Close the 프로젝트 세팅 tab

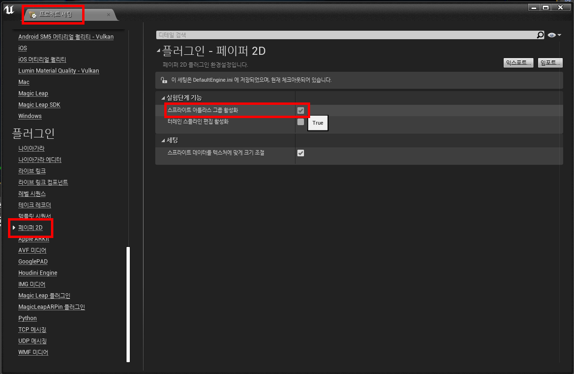(108, 15)
